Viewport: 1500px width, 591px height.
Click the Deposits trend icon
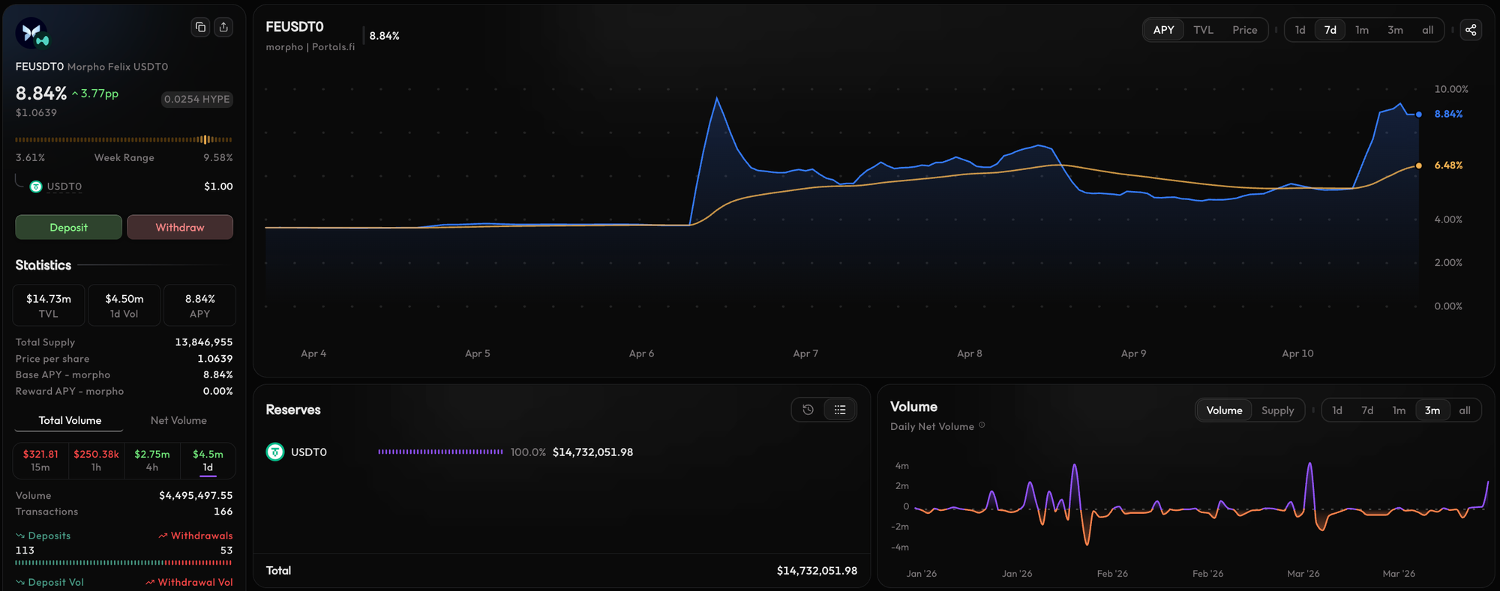click(20, 536)
